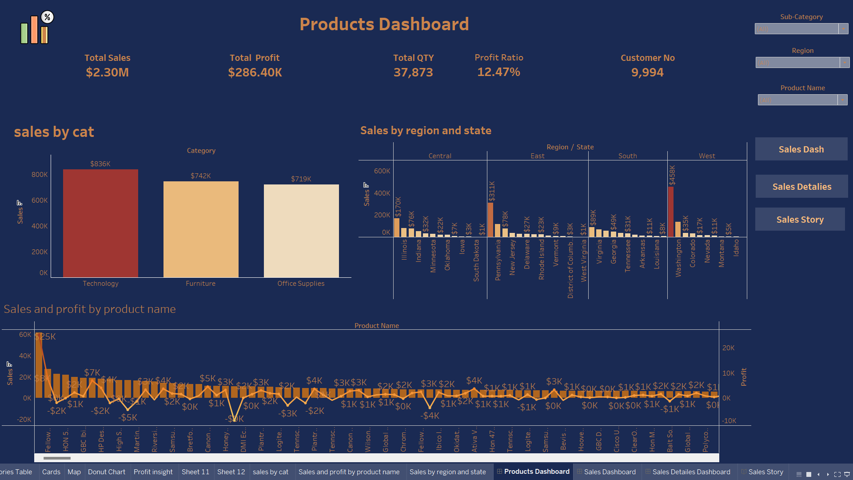Image resolution: width=853 pixels, height=480 pixels.
Task: Enter full screen mode icon
Action: pos(837,474)
